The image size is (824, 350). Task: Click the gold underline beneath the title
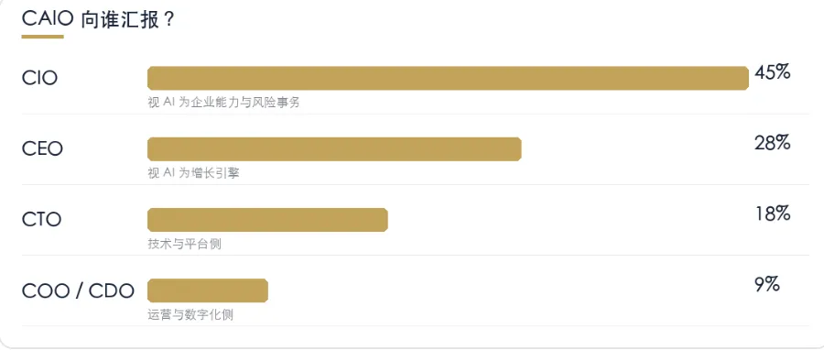[42, 37]
